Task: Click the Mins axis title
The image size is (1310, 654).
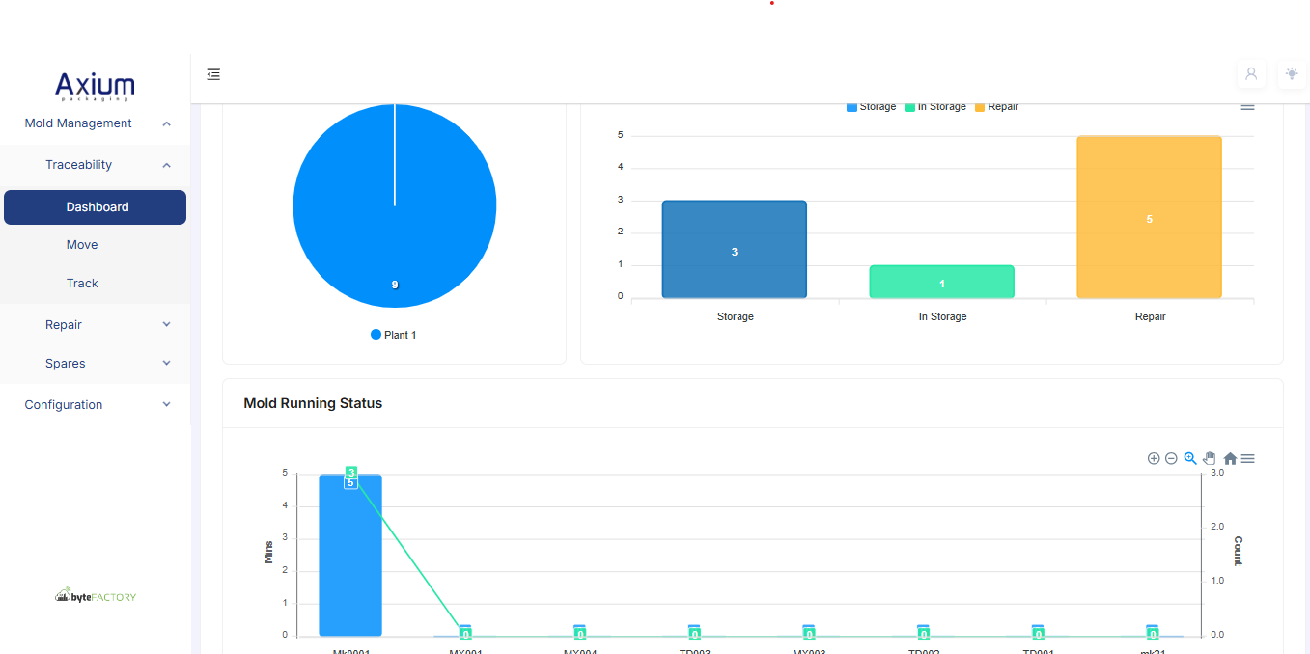Action: 269,553
